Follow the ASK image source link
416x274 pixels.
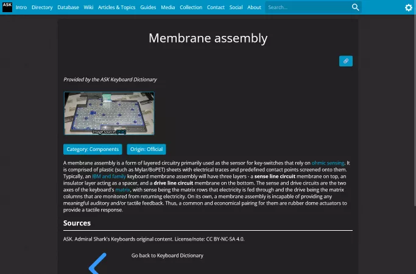pos(121,132)
